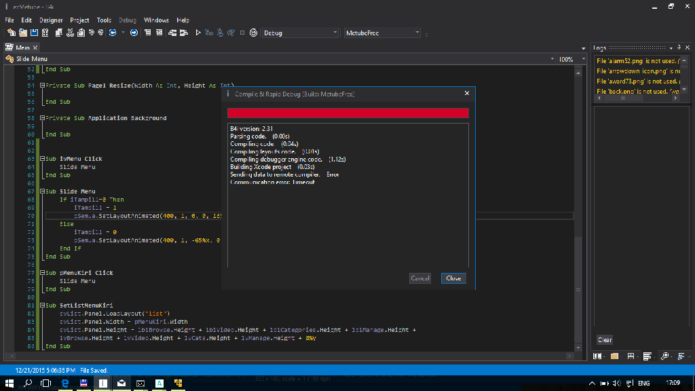Collapse the Sub Slide_Menu code block
The height and width of the screenshot is (391, 695).
tap(42, 191)
